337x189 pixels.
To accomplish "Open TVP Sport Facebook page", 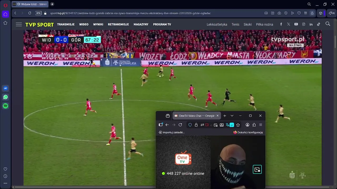I will coord(281,24).
